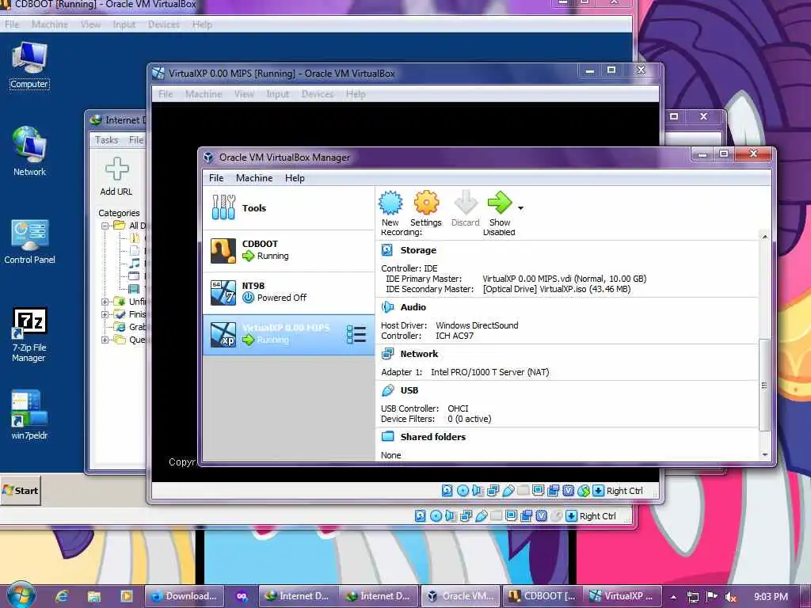Click the green Show arrow icon
The image size is (811, 608).
pyautogui.click(x=500, y=203)
